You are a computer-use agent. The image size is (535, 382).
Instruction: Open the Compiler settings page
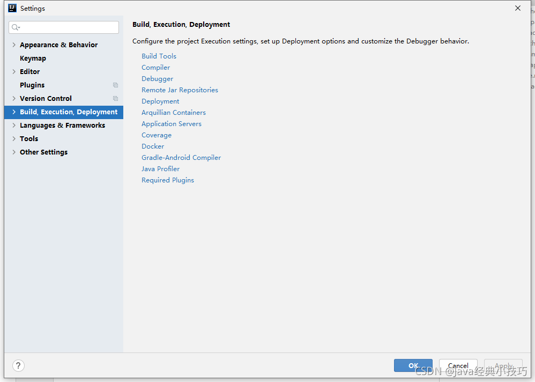point(155,67)
